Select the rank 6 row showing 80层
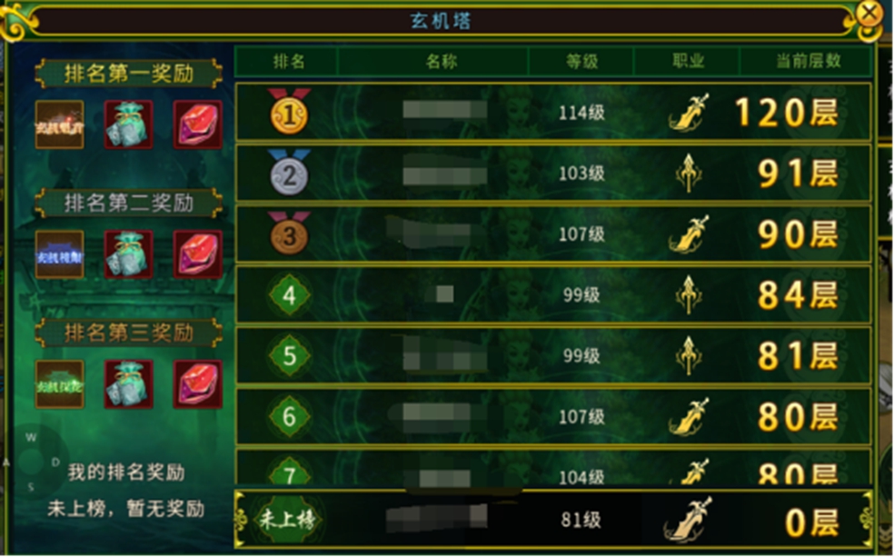The image size is (894, 557). tap(553, 417)
